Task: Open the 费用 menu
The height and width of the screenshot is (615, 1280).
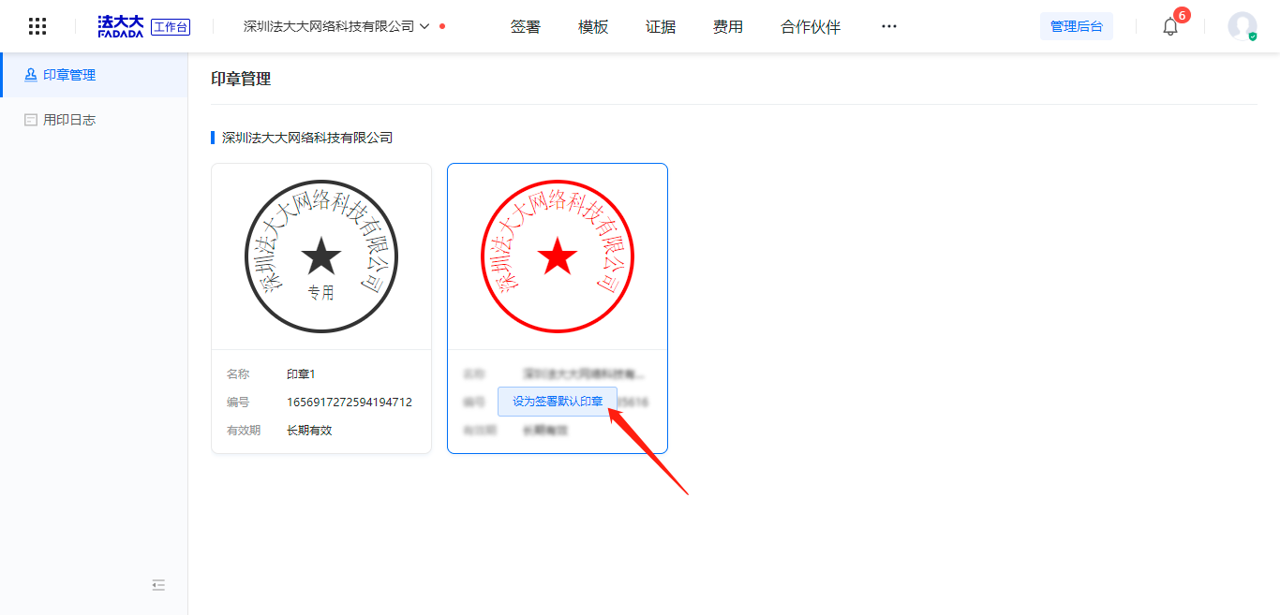Action: 728,27
